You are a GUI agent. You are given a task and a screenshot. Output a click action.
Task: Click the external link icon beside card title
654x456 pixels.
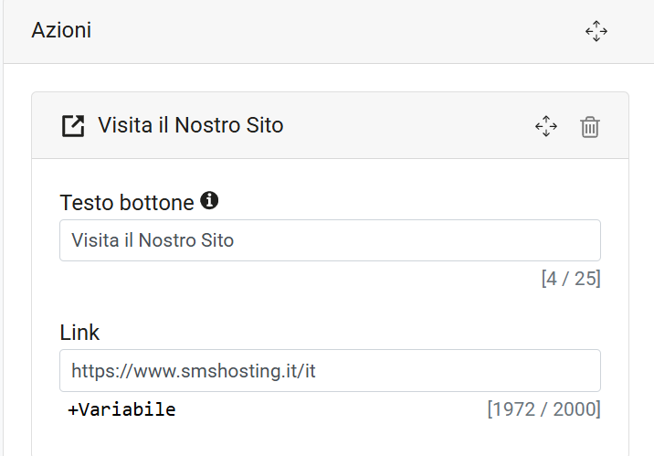(x=73, y=125)
